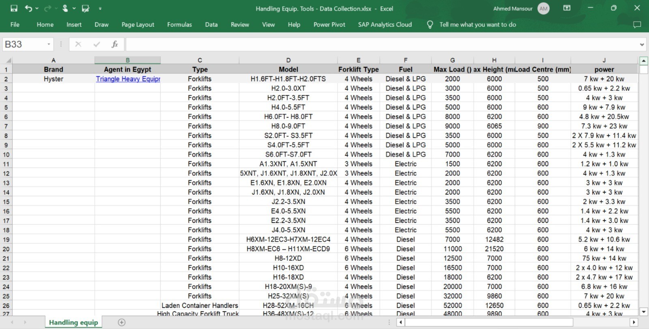Open the Name Box dropdown arrow
The width and height of the screenshot is (649, 329).
[x=49, y=44]
